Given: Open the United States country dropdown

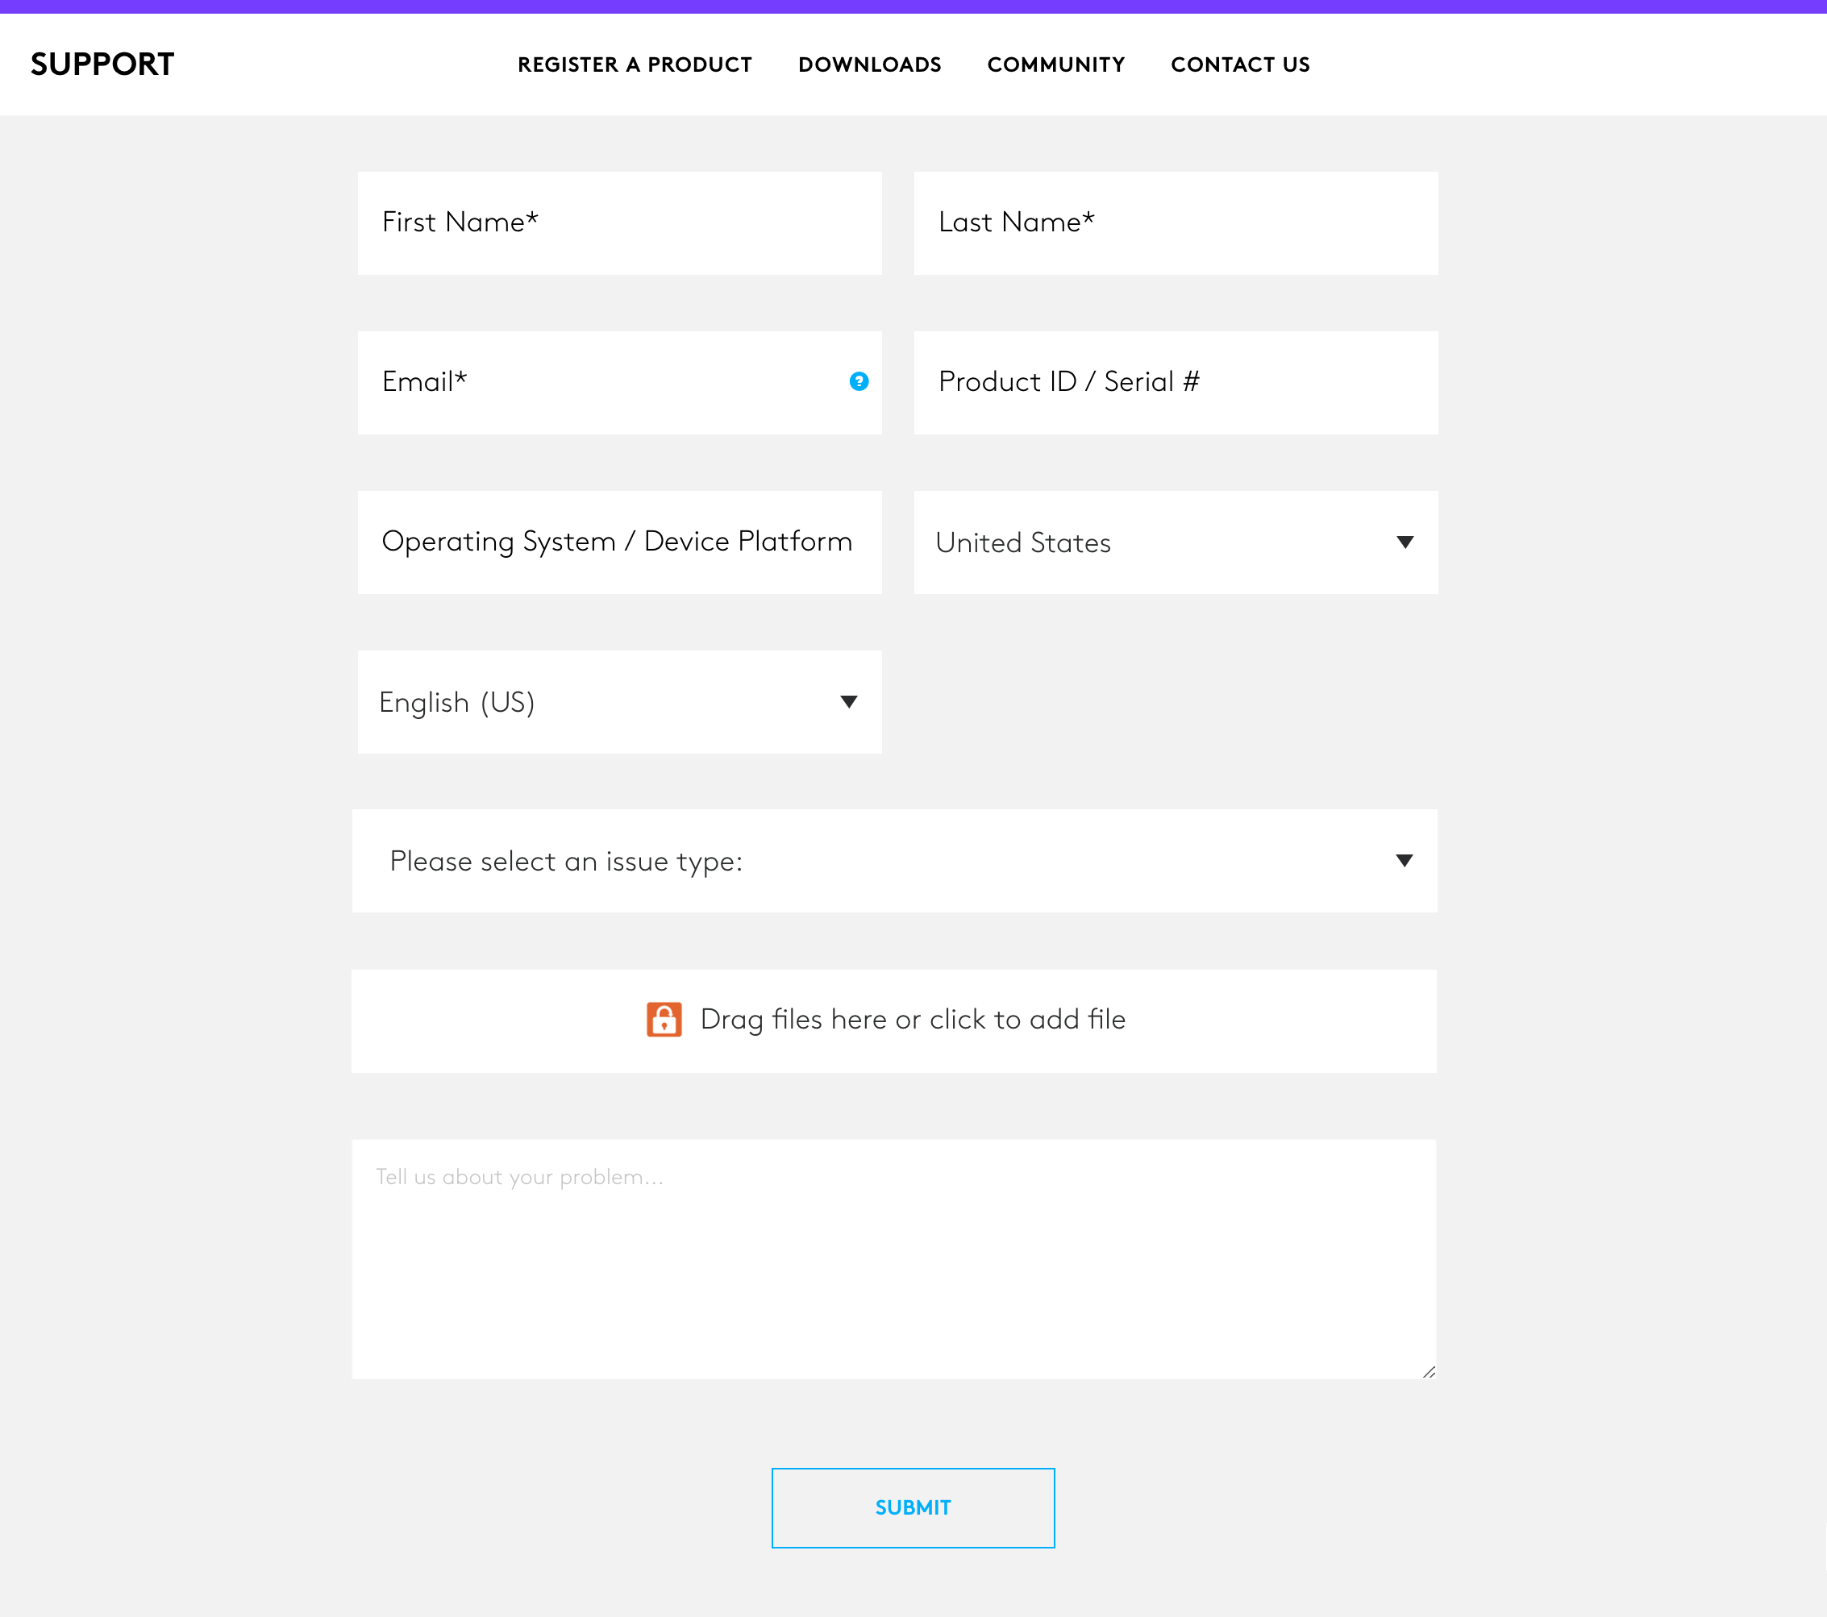Looking at the screenshot, I should [1176, 542].
